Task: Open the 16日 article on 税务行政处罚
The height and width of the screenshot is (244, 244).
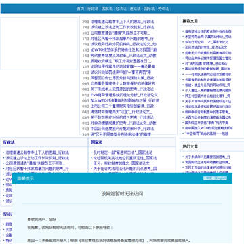Action: point(123,44)
